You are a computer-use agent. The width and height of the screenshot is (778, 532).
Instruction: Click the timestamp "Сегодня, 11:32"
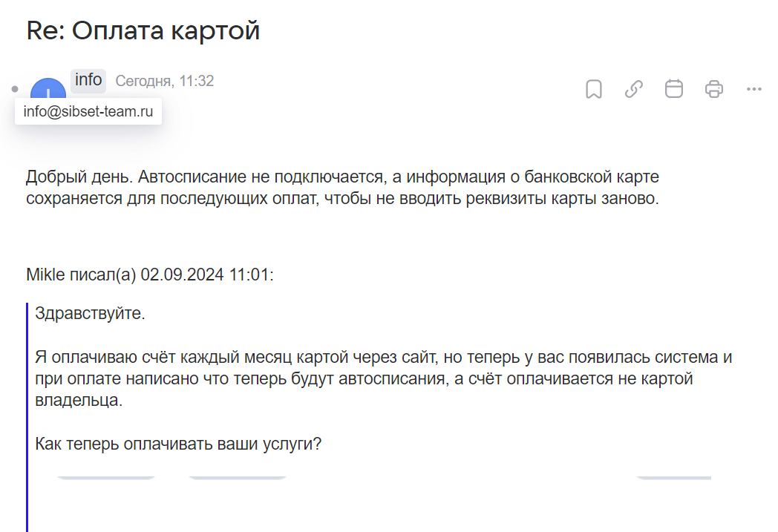tap(165, 81)
